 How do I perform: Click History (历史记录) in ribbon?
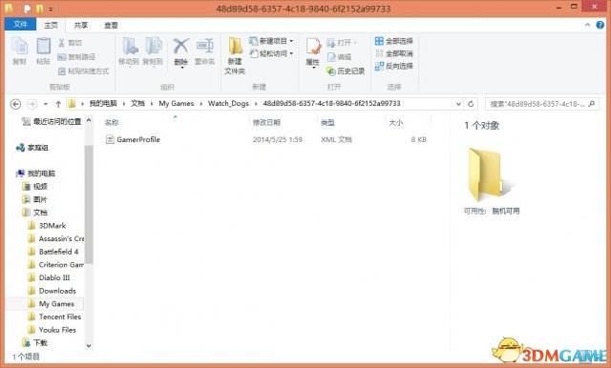click(x=346, y=71)
